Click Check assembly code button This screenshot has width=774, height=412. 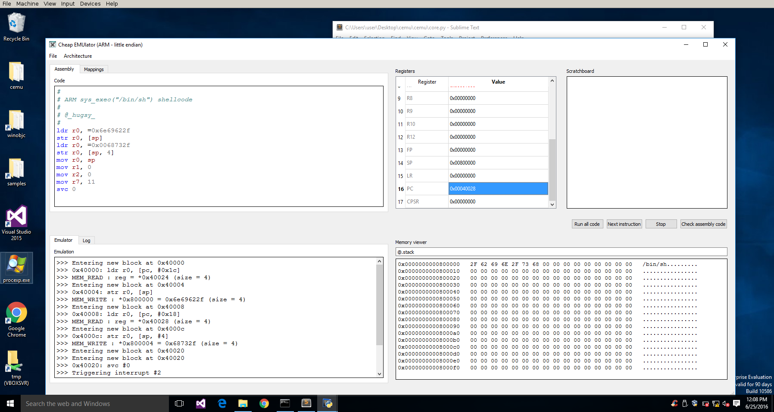pyautogui.click(x=703, y=224)
